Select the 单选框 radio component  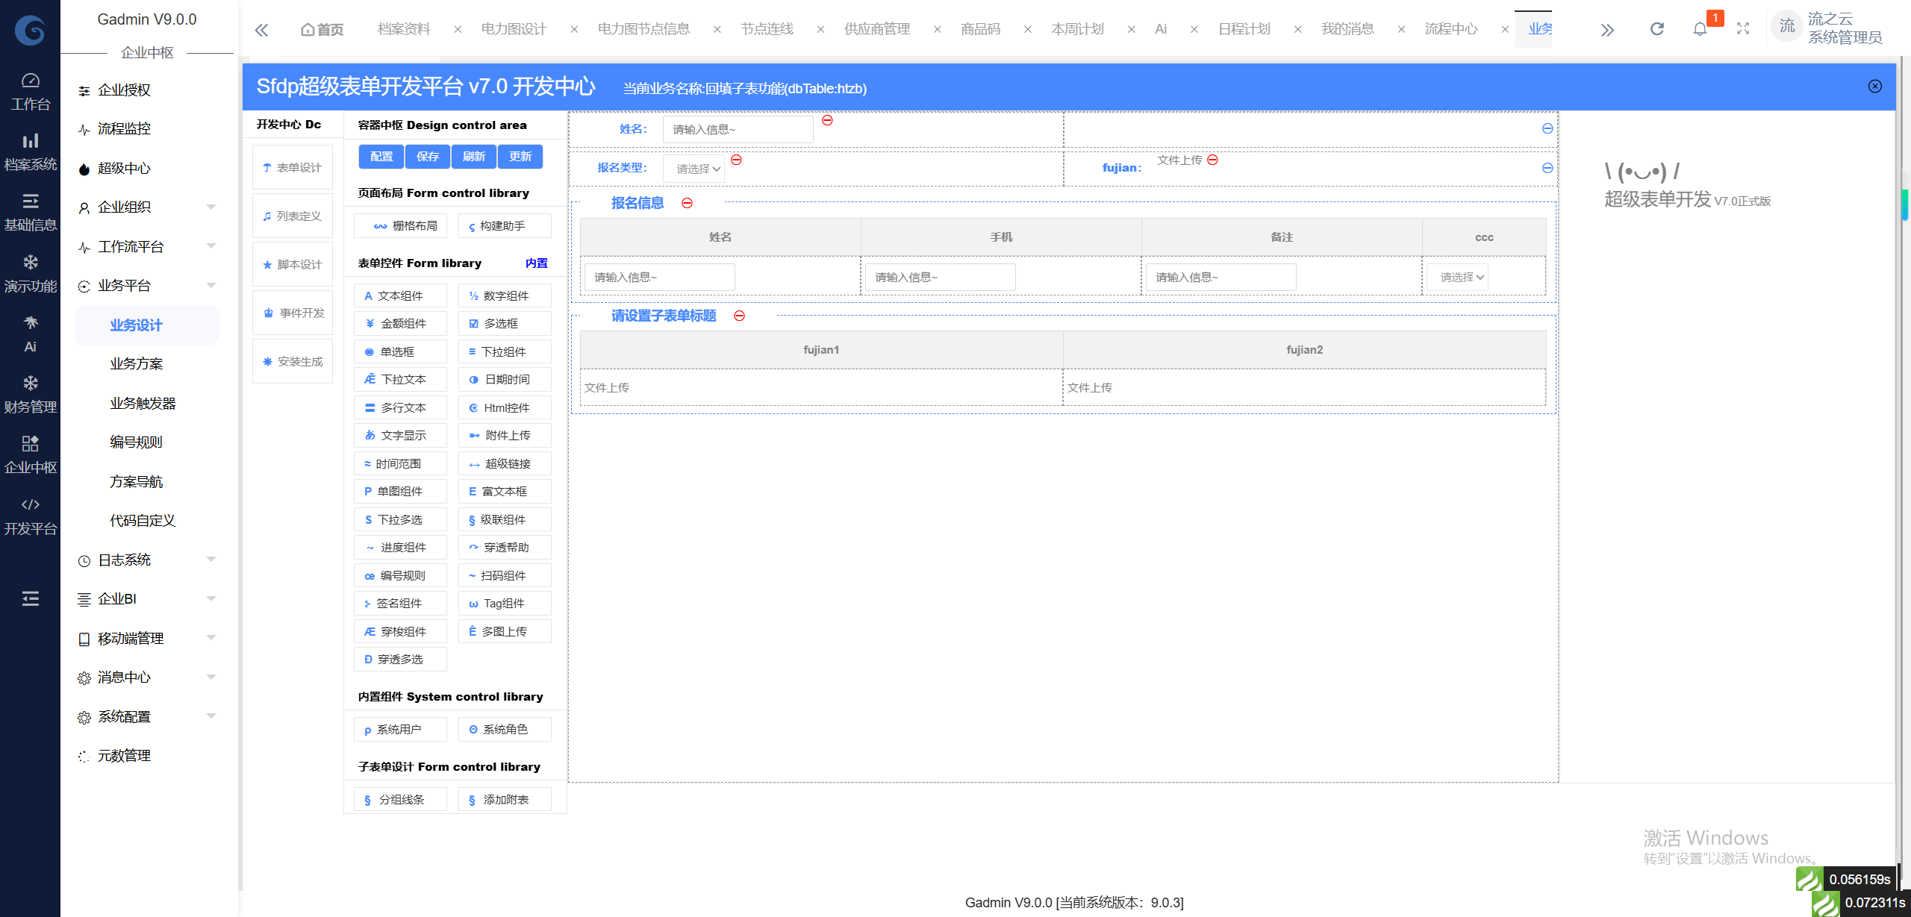399,351
